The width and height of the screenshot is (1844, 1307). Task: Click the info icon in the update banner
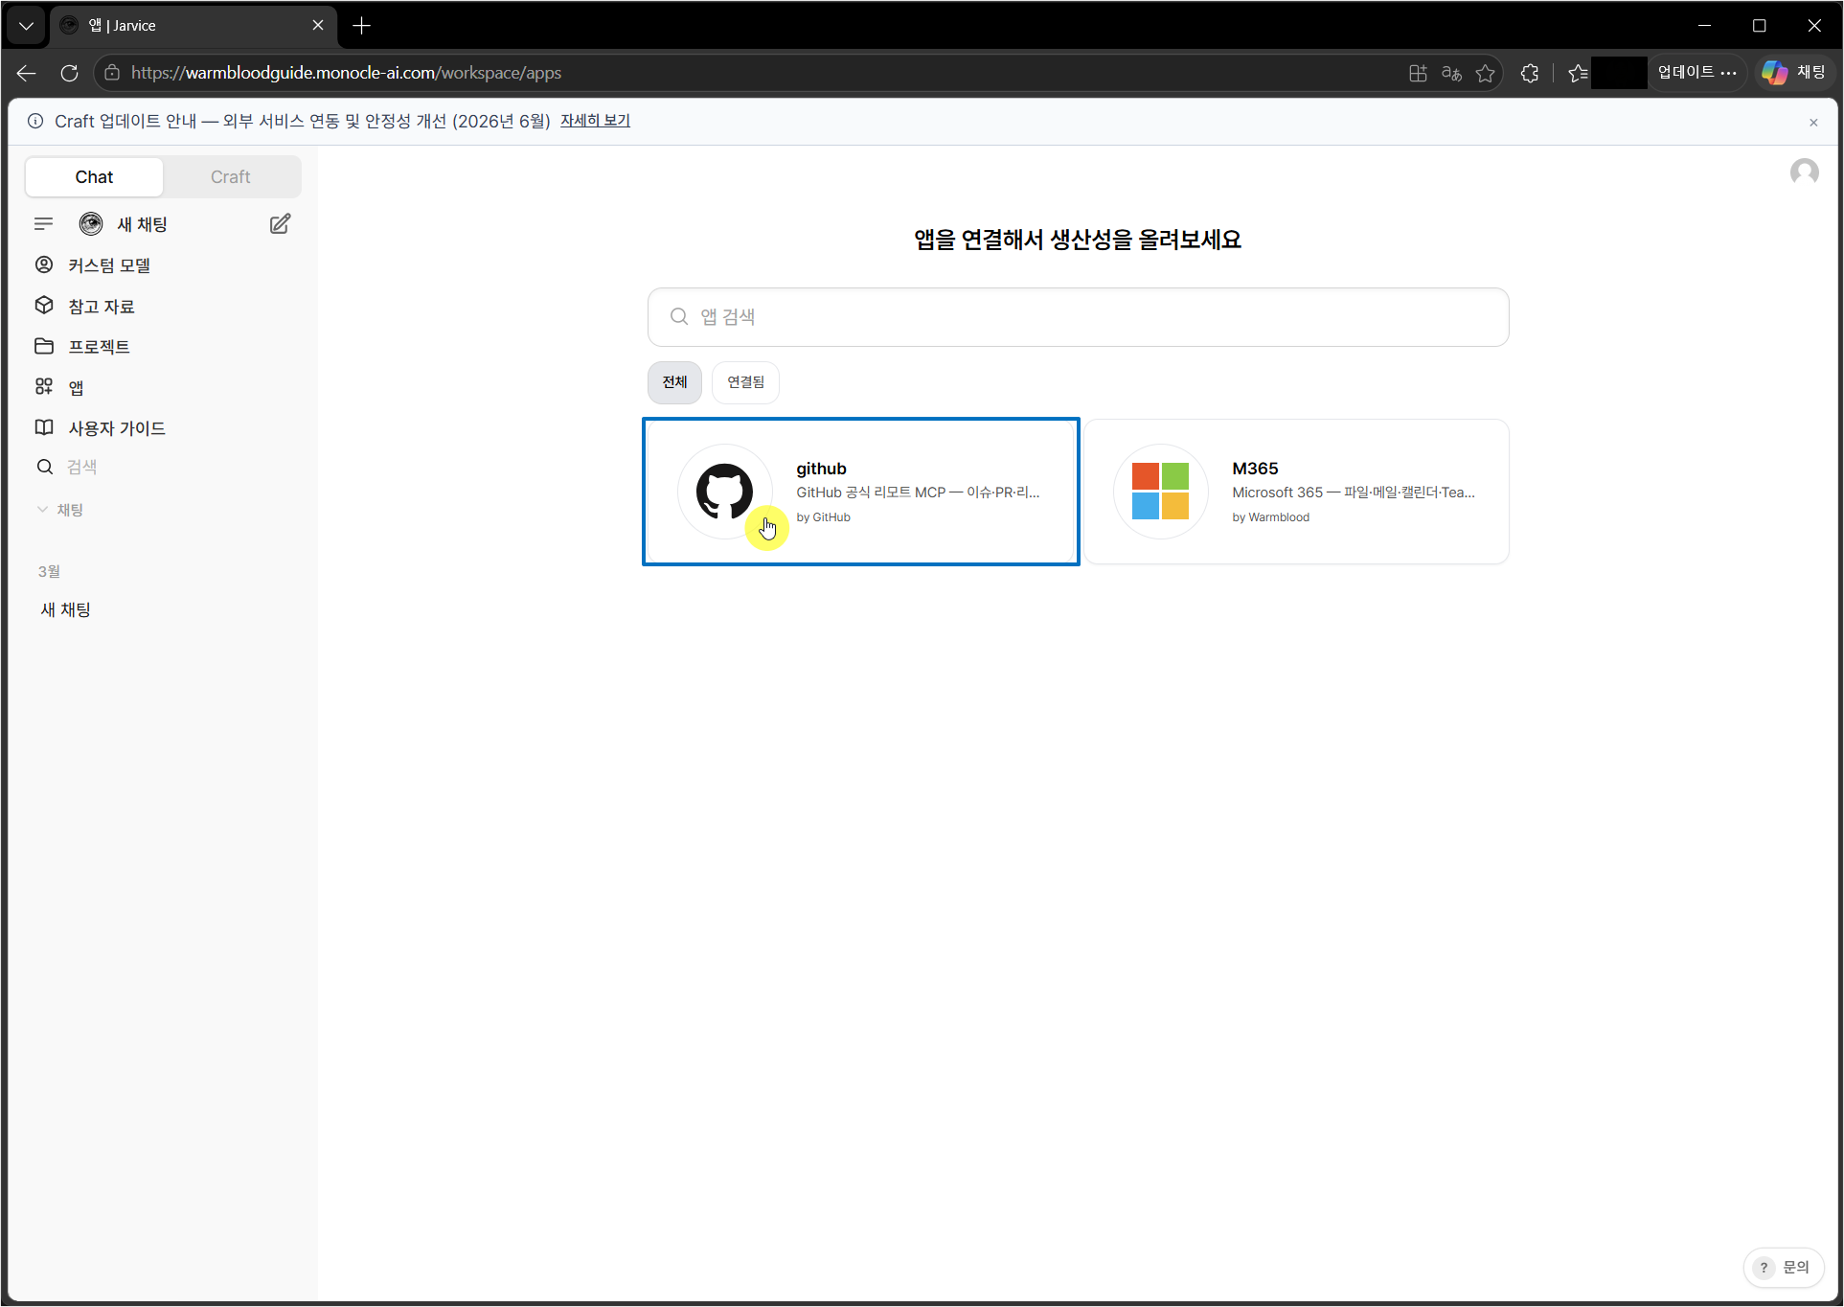[35, 121]
